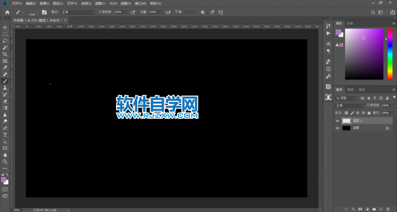Select the Gradient tool
The width and height of the screenshot is (397, 212).
[5, 108]
